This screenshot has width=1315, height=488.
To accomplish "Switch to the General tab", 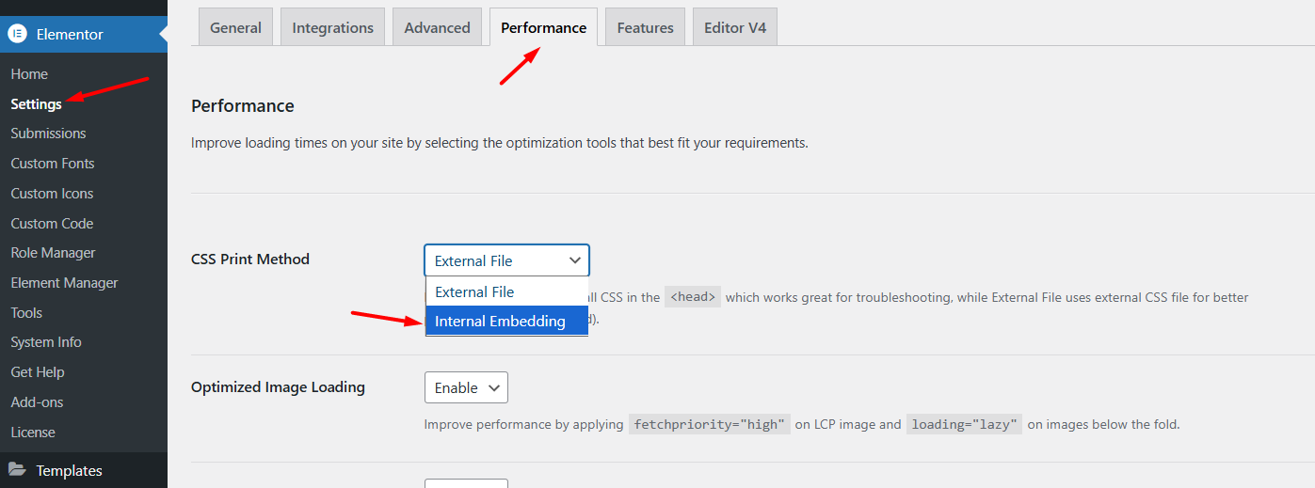I will click(236, 27).
